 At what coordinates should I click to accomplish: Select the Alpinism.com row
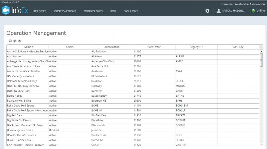tap(133, 56)
